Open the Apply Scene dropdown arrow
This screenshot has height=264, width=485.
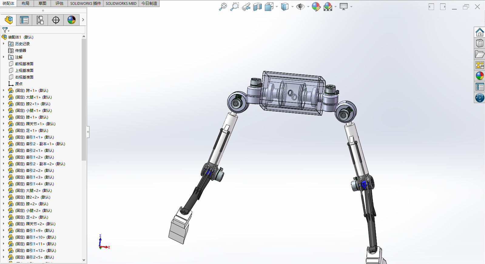pos(335,7)
